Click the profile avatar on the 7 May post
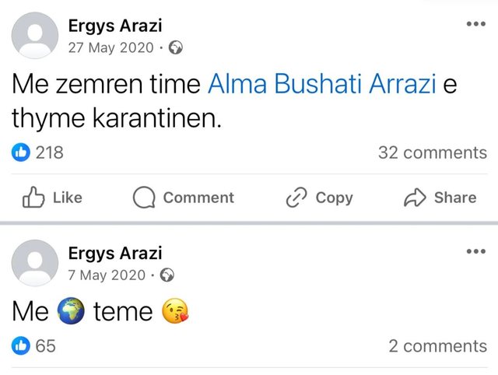This screenshot has height=375, width=498. pyautogui.click(x=36, y=263)
